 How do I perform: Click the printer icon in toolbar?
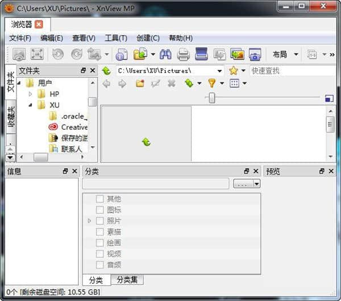[183, 55]
